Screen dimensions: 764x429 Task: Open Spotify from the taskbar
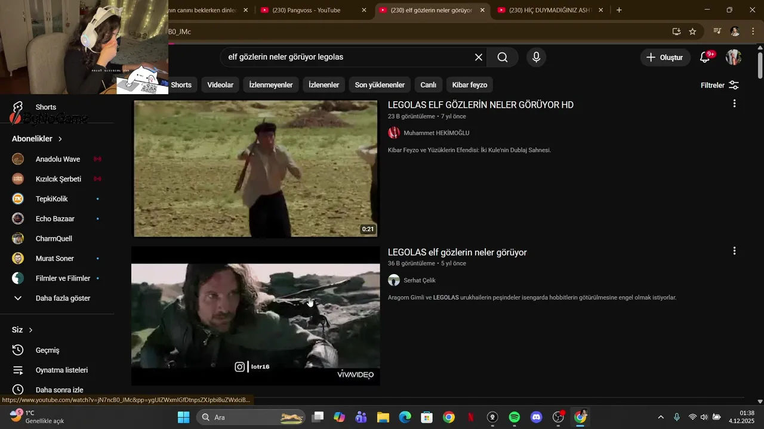coord(515,417)
